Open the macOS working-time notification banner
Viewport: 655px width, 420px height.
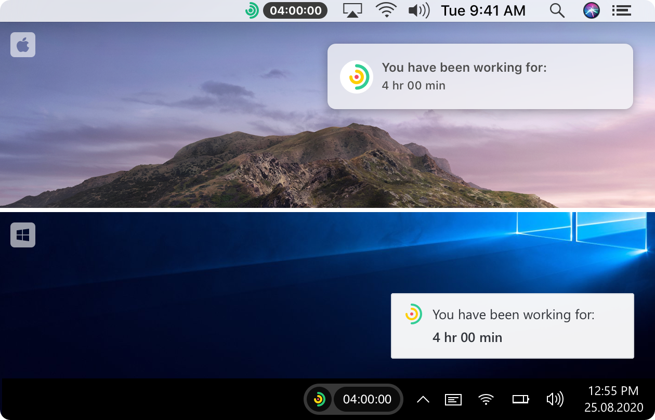click(x=480, y=76)
